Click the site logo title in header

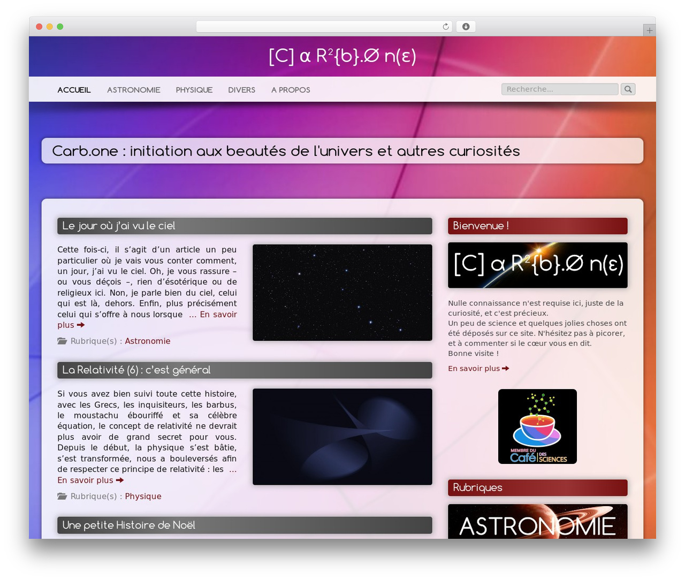click(342, 56)
